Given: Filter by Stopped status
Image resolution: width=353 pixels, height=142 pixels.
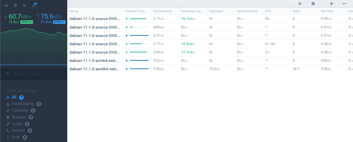Looking at the screenshot, I should [x=19, y=117].
